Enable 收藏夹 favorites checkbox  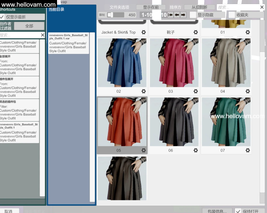click(232, 15)
